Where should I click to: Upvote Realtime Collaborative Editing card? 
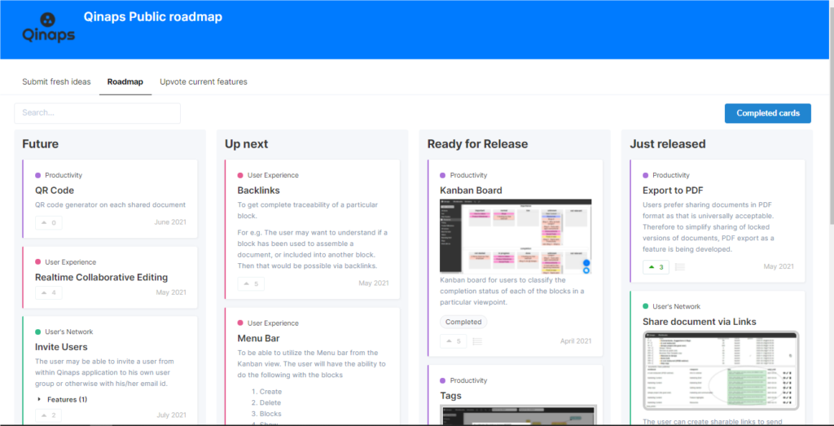[x=49, y=292]
